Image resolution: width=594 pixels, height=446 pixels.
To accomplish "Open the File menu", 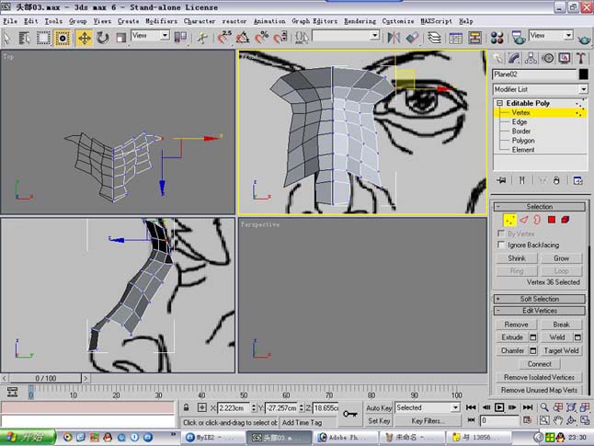I will point(10,21).
